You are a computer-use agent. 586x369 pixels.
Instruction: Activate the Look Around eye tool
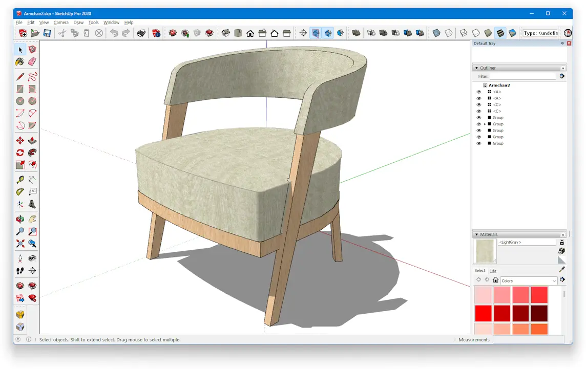pos(32,258)
